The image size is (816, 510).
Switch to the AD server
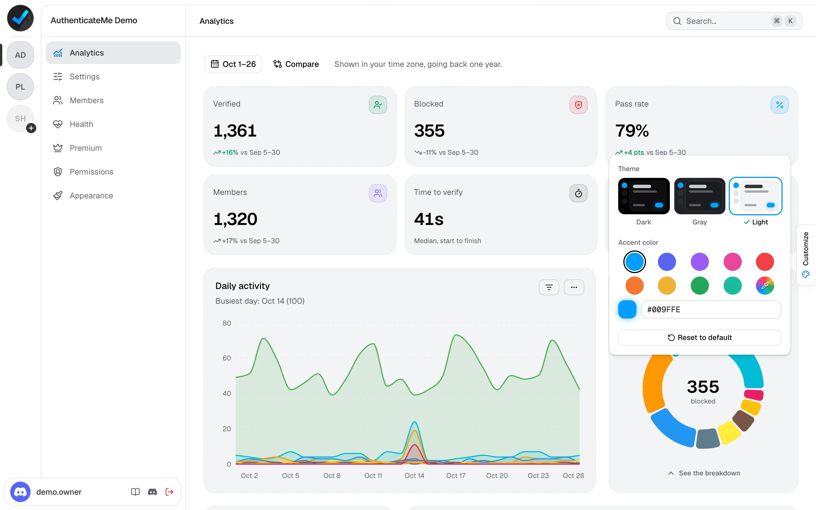20,55
